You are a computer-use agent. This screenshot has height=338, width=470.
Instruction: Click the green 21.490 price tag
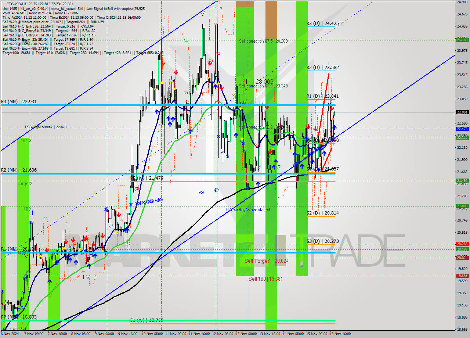coord(462,181)
